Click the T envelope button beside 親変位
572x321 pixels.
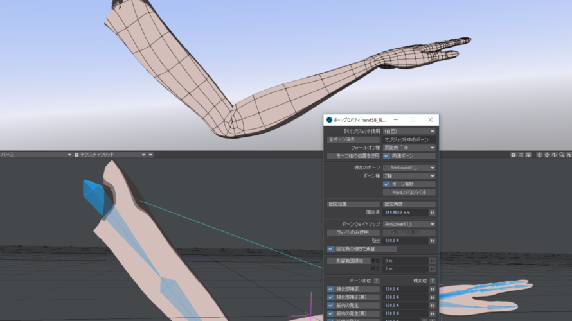[433, 281]
